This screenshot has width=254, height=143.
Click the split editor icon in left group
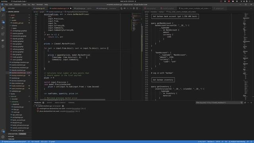pos(137,8)
